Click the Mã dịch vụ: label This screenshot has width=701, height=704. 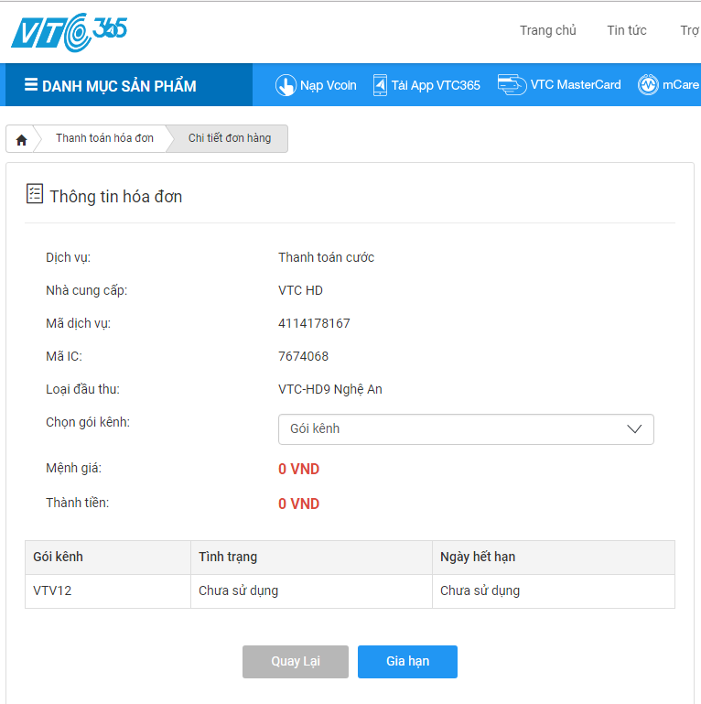point(78,323)
